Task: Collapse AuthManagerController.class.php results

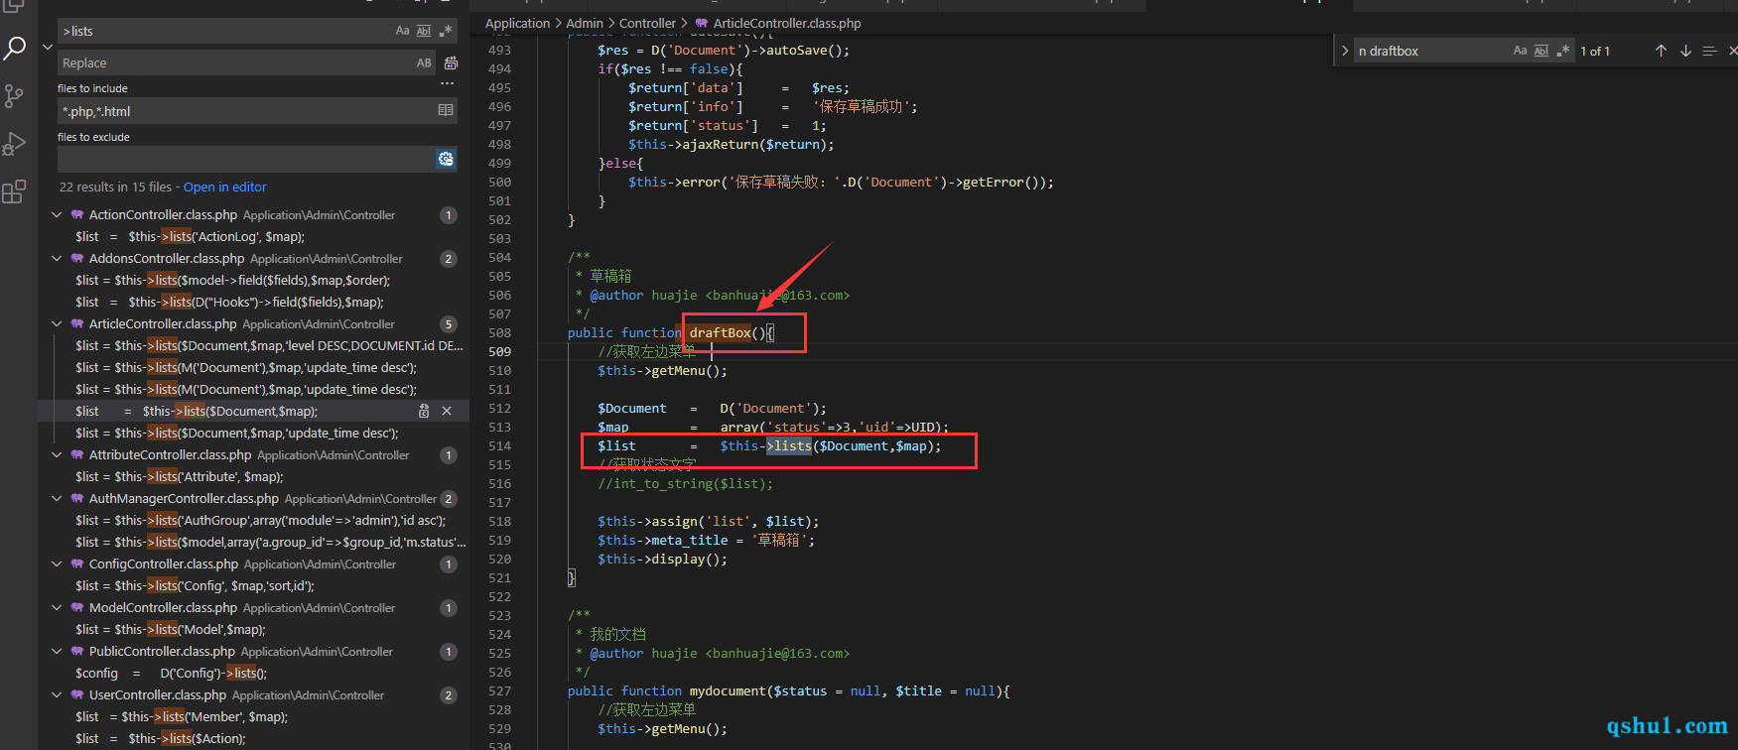Action: [x=57, y=498]
